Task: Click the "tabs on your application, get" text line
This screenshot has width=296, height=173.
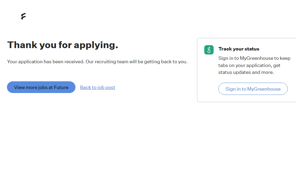Action: click(249, 65)
